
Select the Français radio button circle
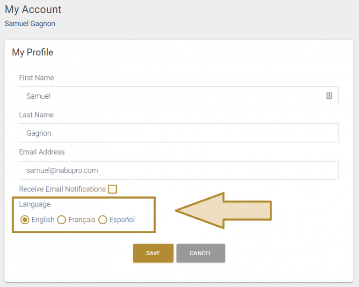click(62, 220)
